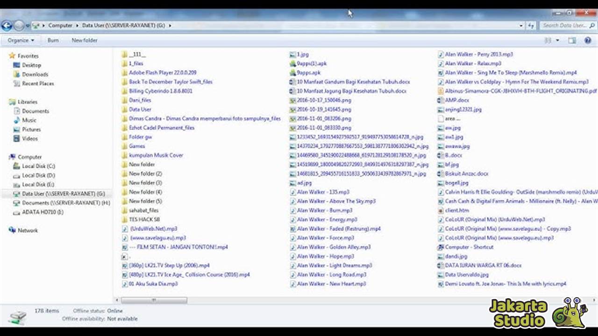598x336 pixels.
Task: Select Computer in the navigation pane
Action: coord(29,157)
